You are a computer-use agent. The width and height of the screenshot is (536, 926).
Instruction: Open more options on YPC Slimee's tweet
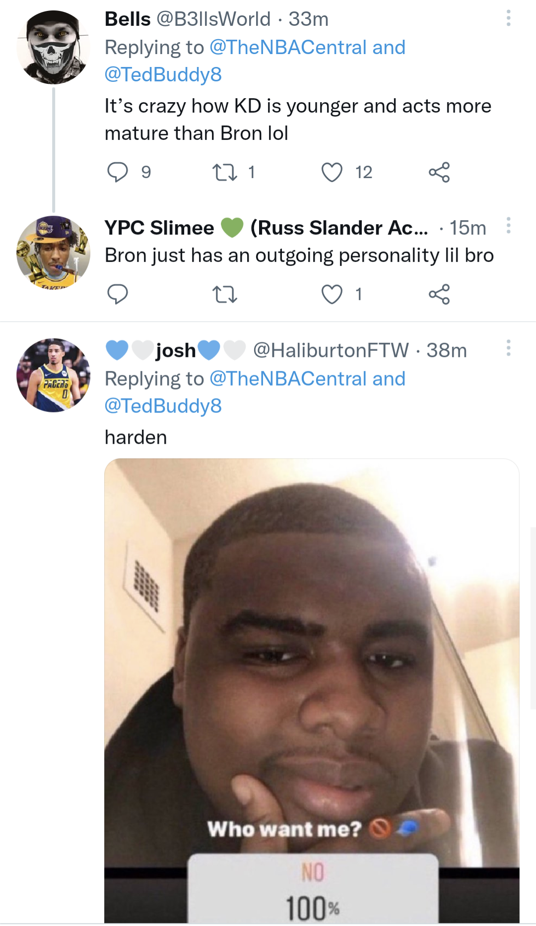pos(508,226)
